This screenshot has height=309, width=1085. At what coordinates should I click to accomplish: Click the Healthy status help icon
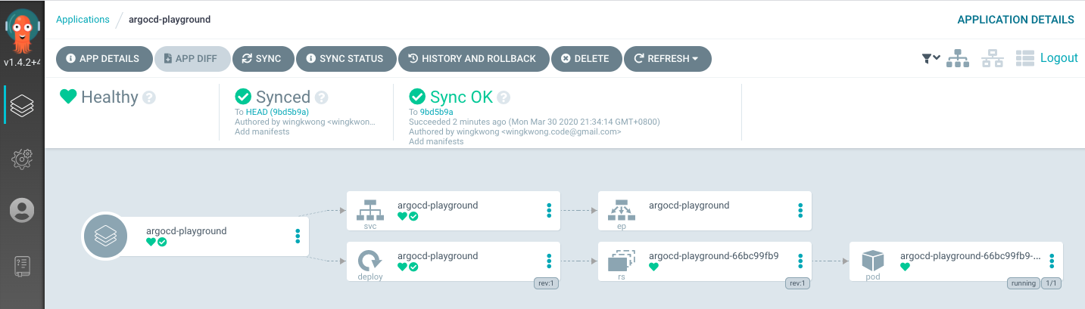[x=149, y=97]
